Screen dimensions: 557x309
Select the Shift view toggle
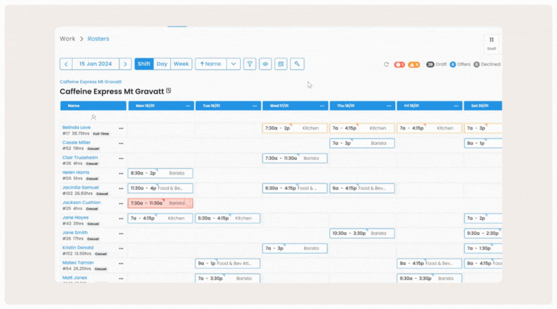pos(144,64)
